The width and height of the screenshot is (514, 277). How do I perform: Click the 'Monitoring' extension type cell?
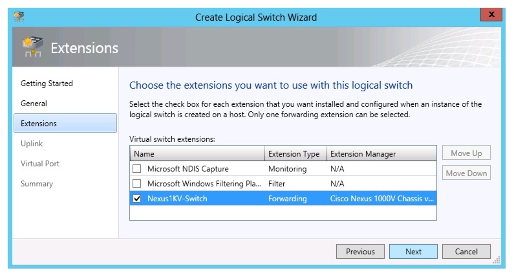point(287,169)
